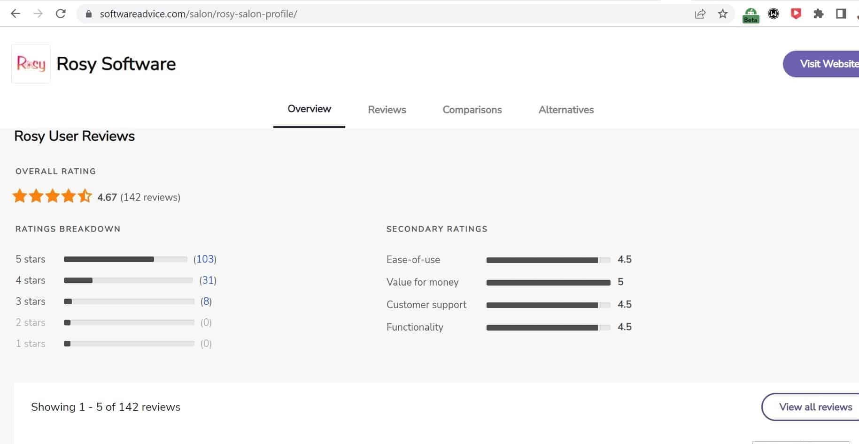Click the Ease-of-use rating bar
Image resolution: width=859 pixels, height=444 pixels.
(x=549, y=260)
